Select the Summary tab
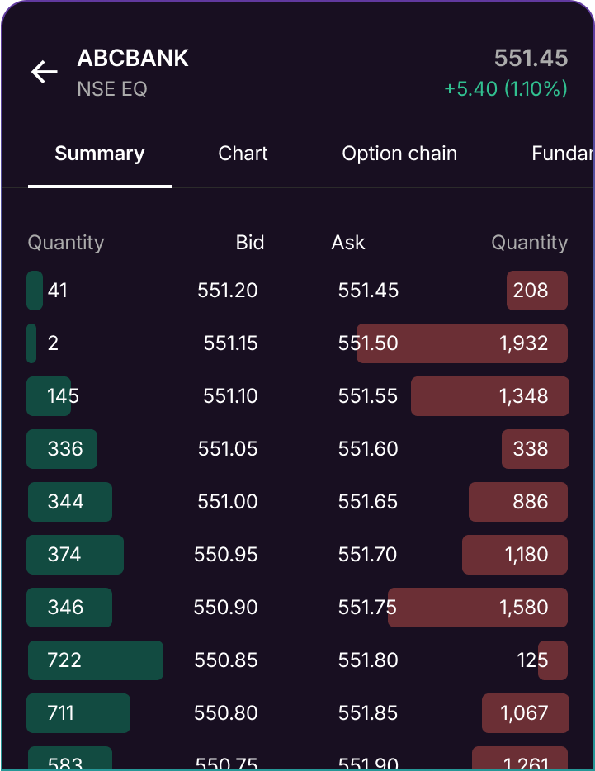The height and width of the screenshot is (771, 595). [99, 154]
